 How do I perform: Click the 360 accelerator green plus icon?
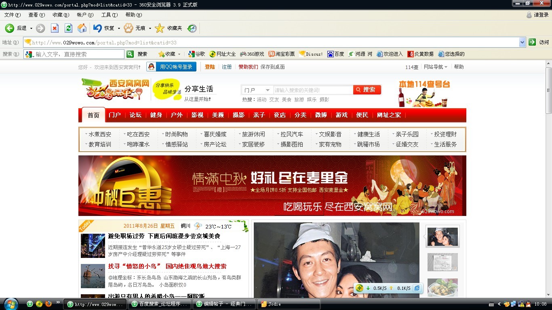click(x=359, y=288)
